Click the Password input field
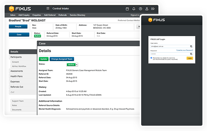This screenshot has height=131, width=207. tap(172, 54)
